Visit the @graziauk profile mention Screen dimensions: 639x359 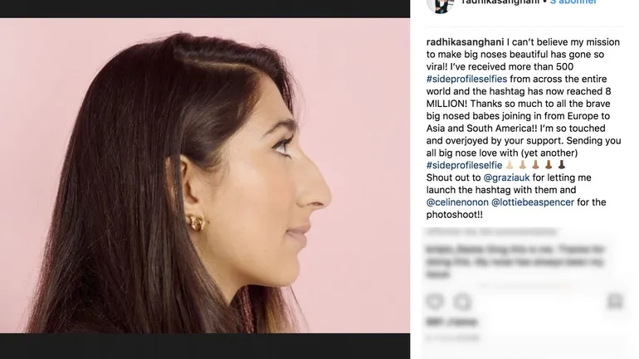(506, 177)
